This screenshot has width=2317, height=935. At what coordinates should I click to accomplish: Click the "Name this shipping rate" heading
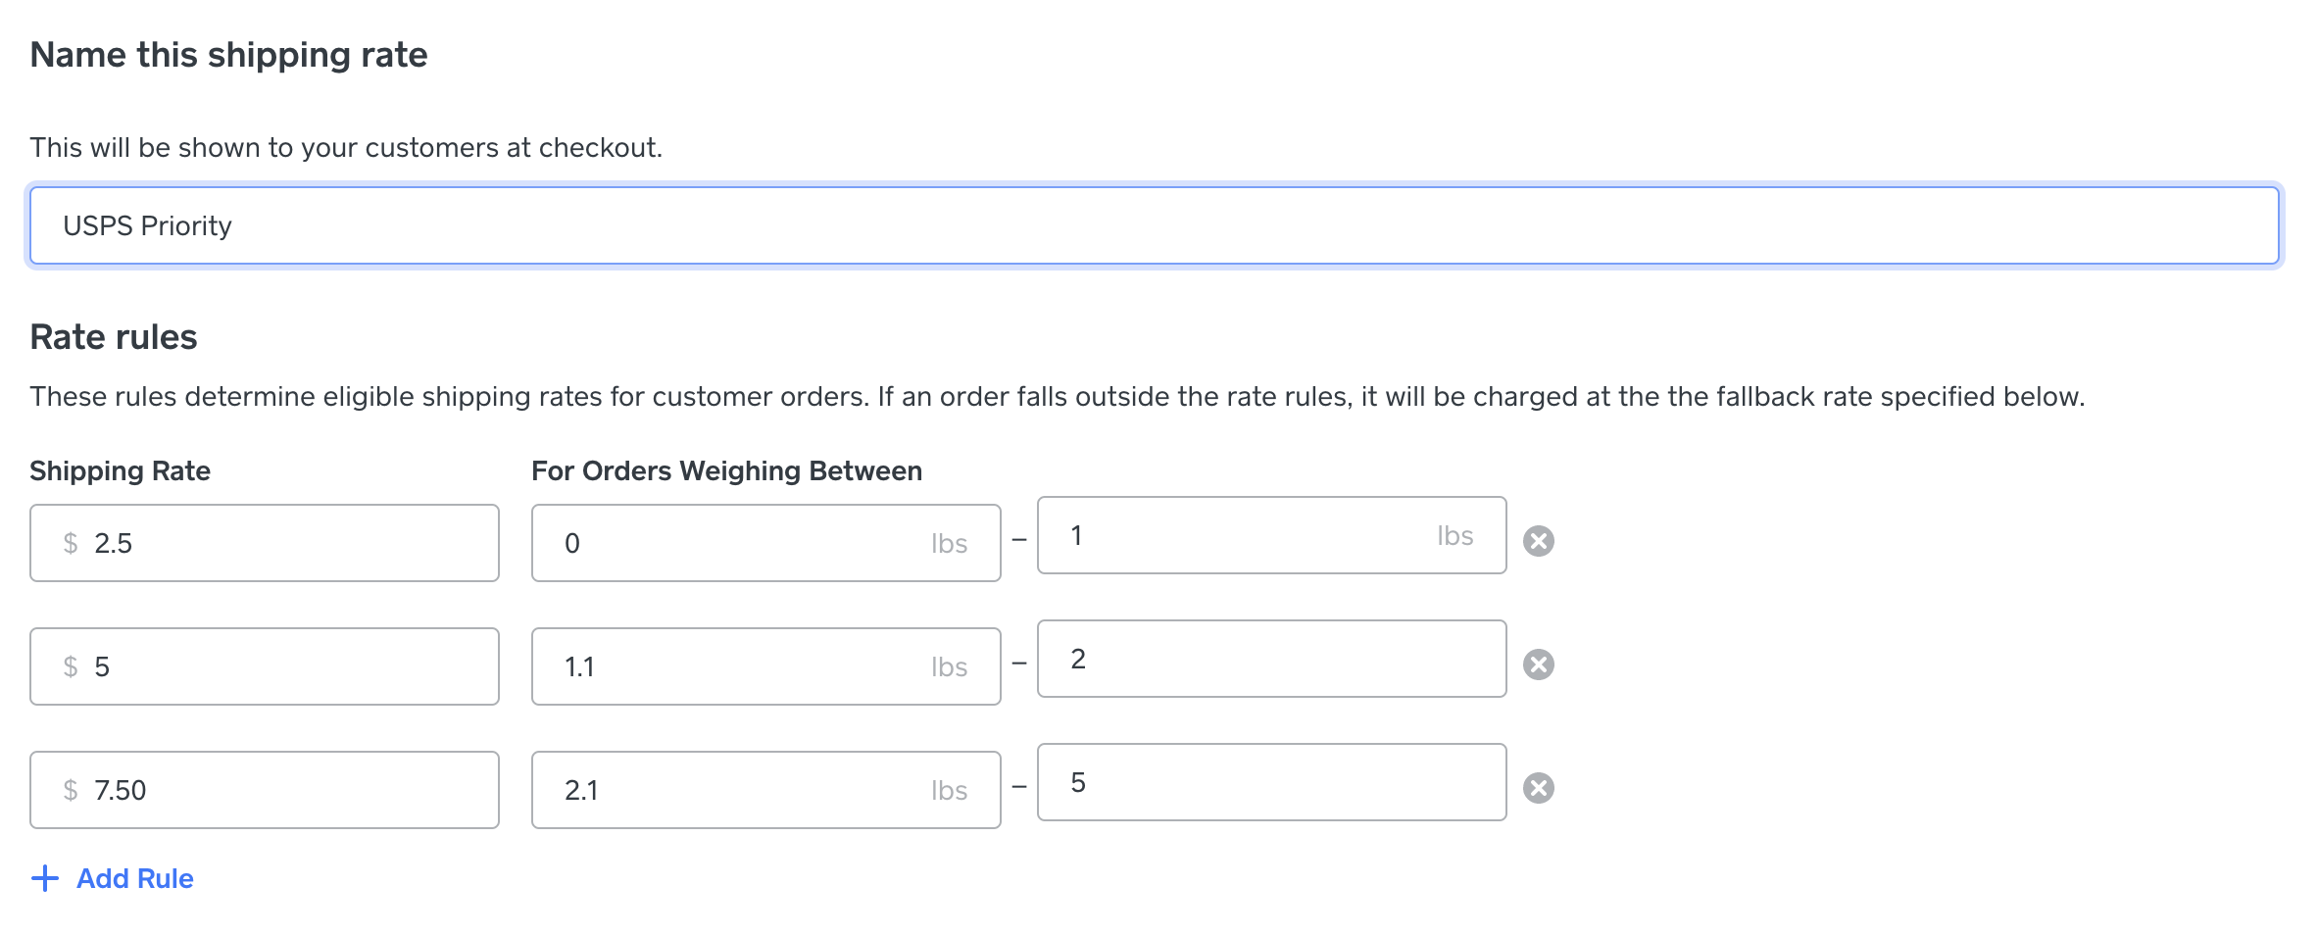228,55
